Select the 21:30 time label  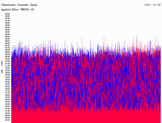(x=7, y=111)
